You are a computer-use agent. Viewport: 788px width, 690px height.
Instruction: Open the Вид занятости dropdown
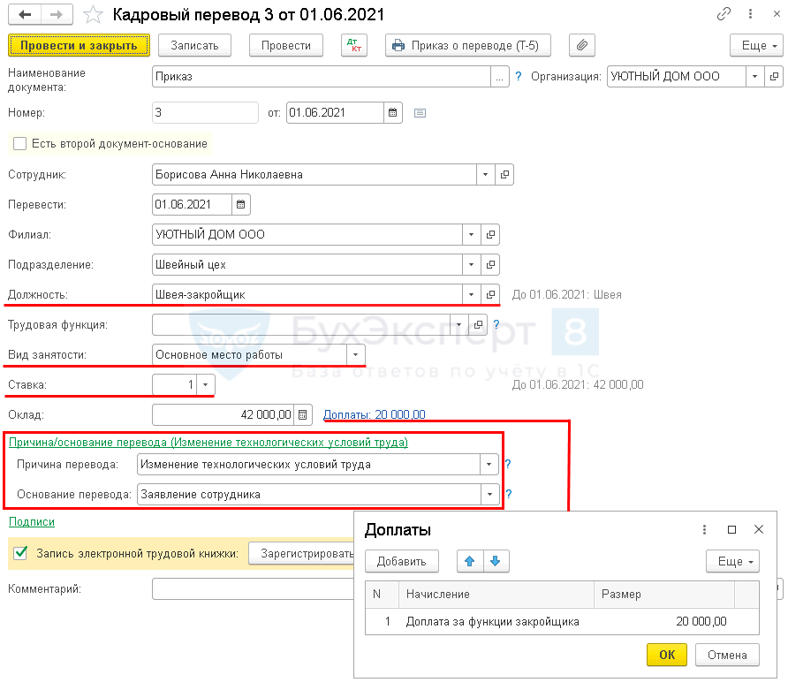355,354
